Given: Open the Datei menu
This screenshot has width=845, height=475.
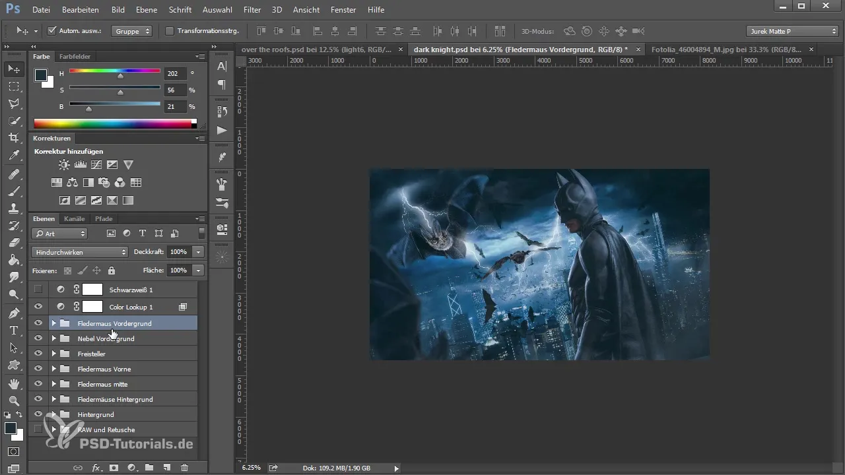Looking at the screenshot, I should [41, 10].
